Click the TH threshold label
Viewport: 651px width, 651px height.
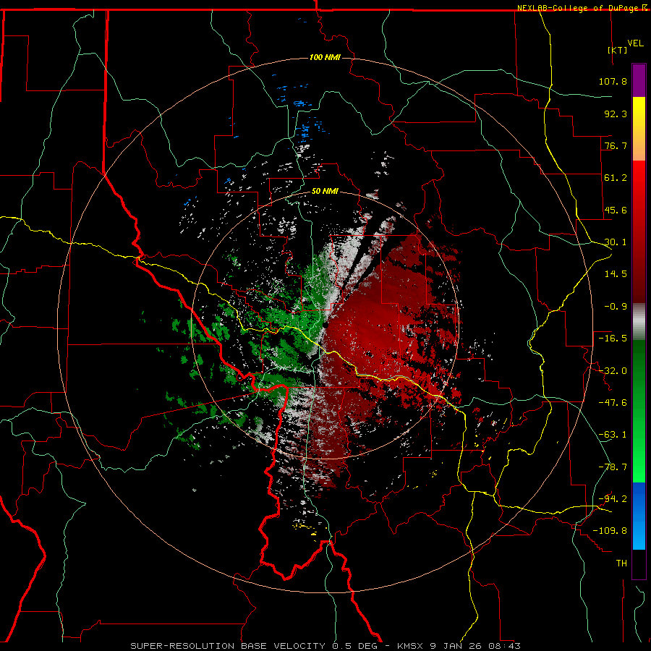(621, 563)
